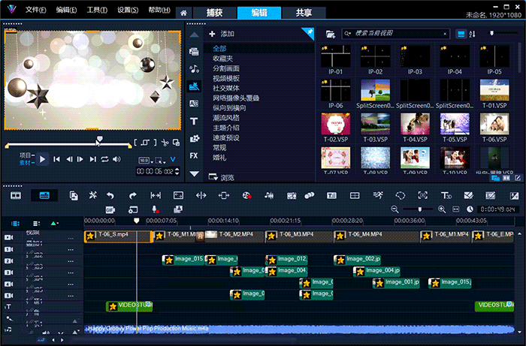Image resolution: width=526 pixels, height=346 pixels.
Task: Toggle the repeat loop playback button
Action: tap(104, 159)
